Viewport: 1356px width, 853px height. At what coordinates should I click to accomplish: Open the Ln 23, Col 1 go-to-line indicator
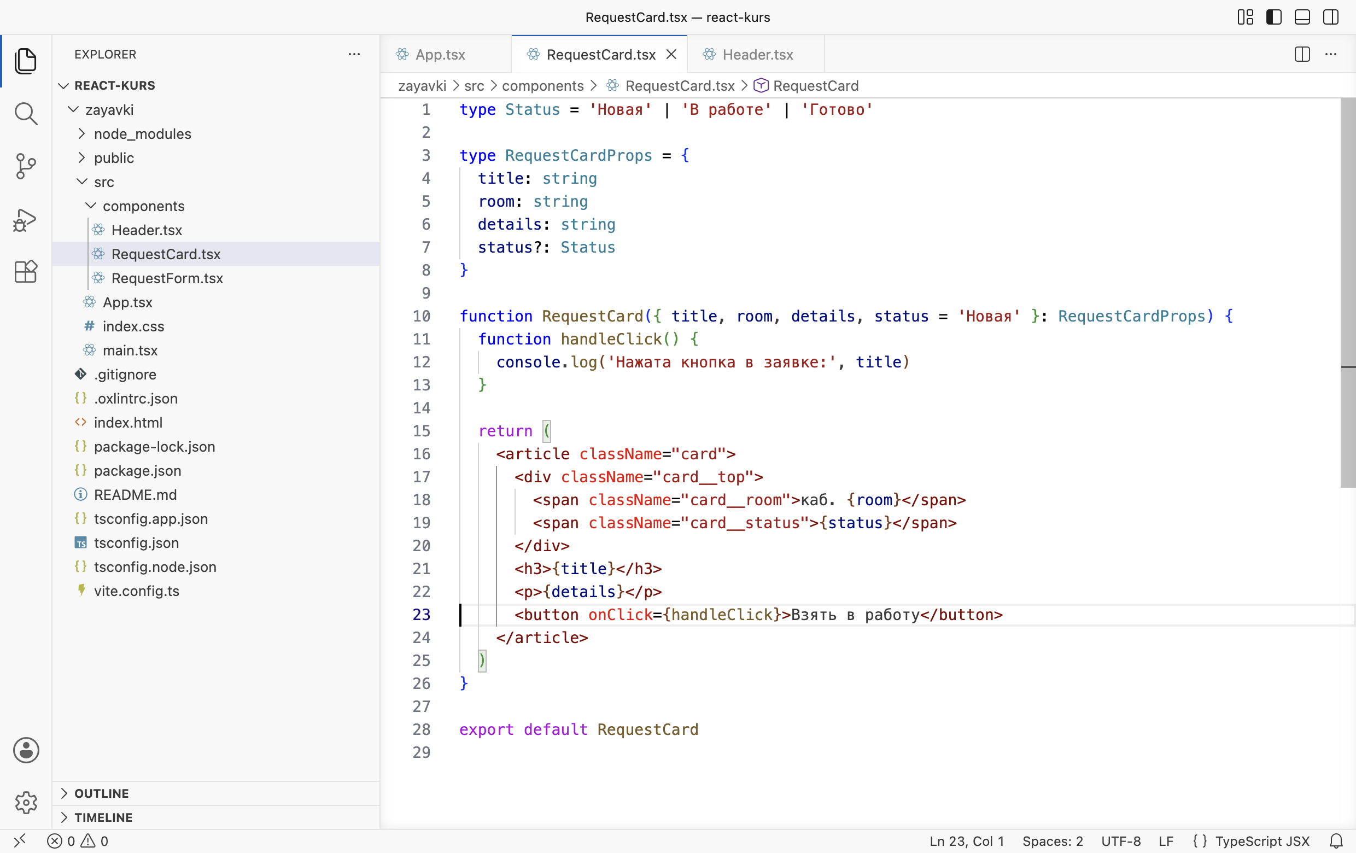click(966, 841)
